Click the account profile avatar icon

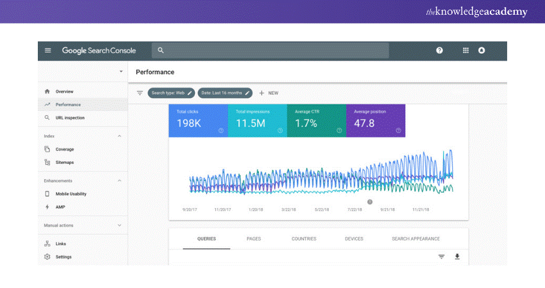482,51
